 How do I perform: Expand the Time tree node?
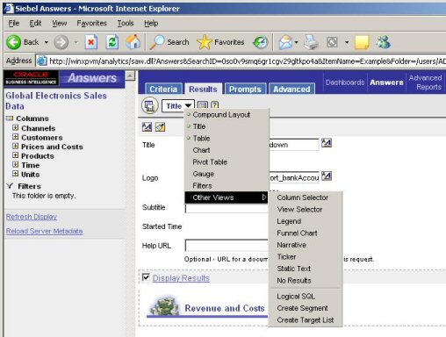[15, 164]
